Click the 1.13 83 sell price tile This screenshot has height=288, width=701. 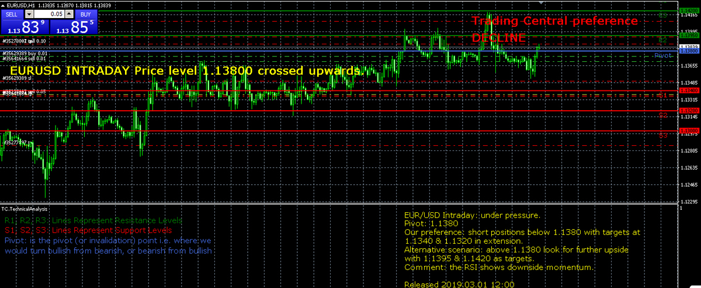(25, 27)
